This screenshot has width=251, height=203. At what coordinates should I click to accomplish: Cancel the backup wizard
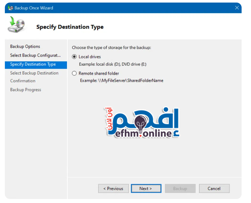[214, 189]
